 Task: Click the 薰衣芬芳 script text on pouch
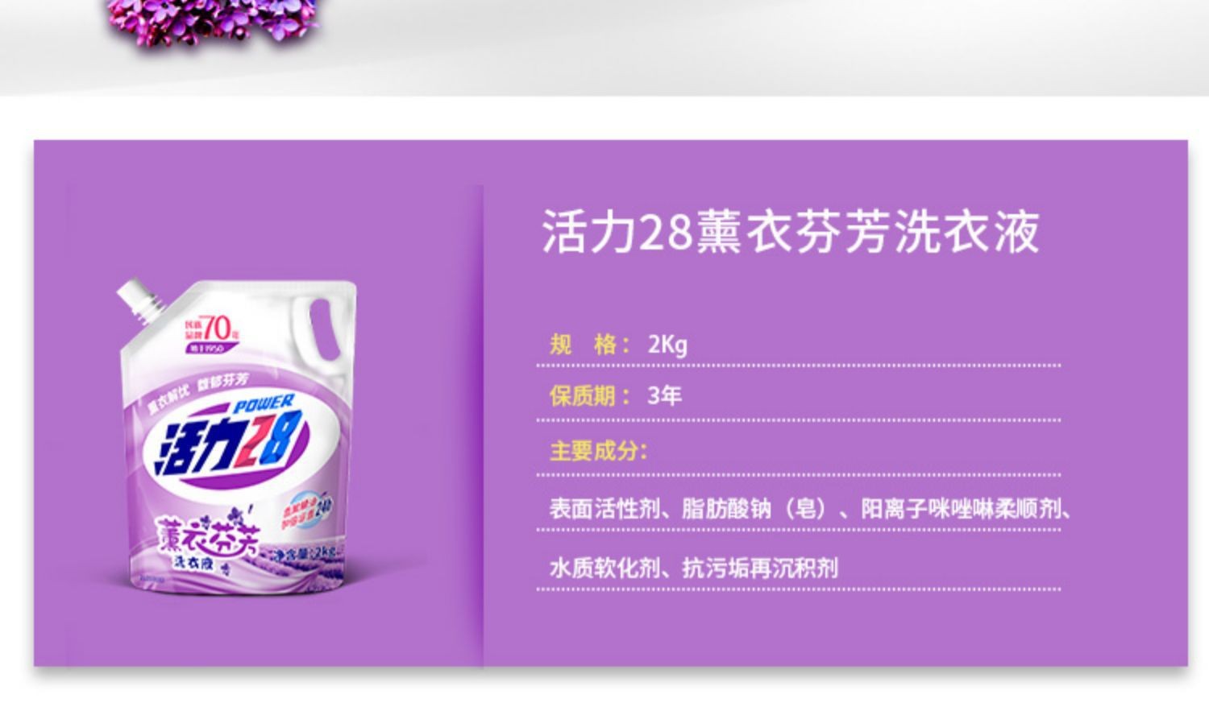click(207, 532)
